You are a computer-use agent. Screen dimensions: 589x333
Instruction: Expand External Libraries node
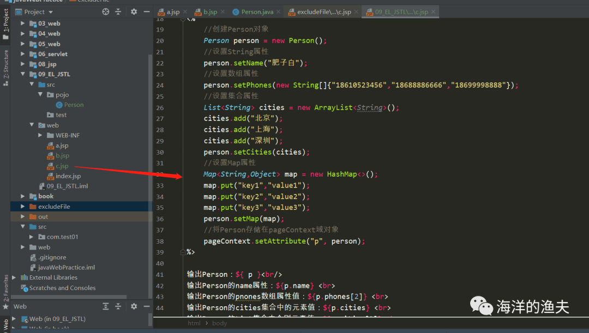(14, 277)
